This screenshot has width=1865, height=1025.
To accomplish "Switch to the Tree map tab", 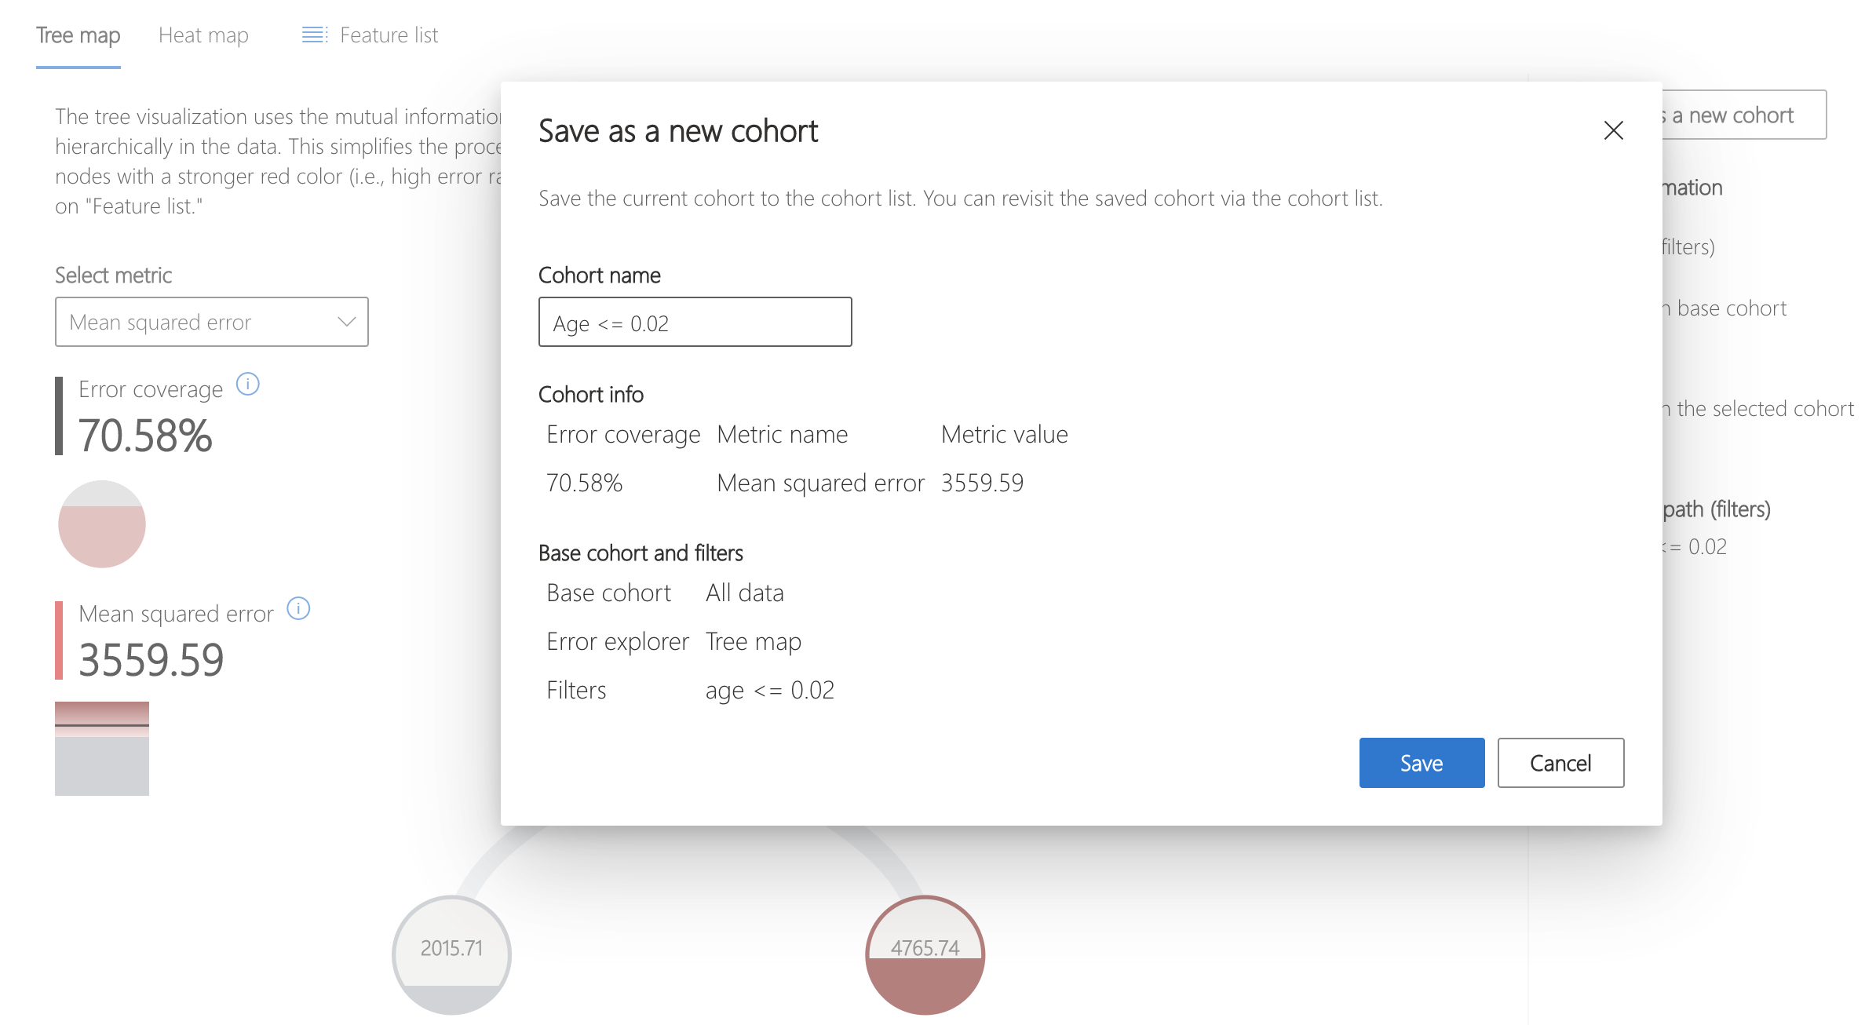I will (78, 35).
